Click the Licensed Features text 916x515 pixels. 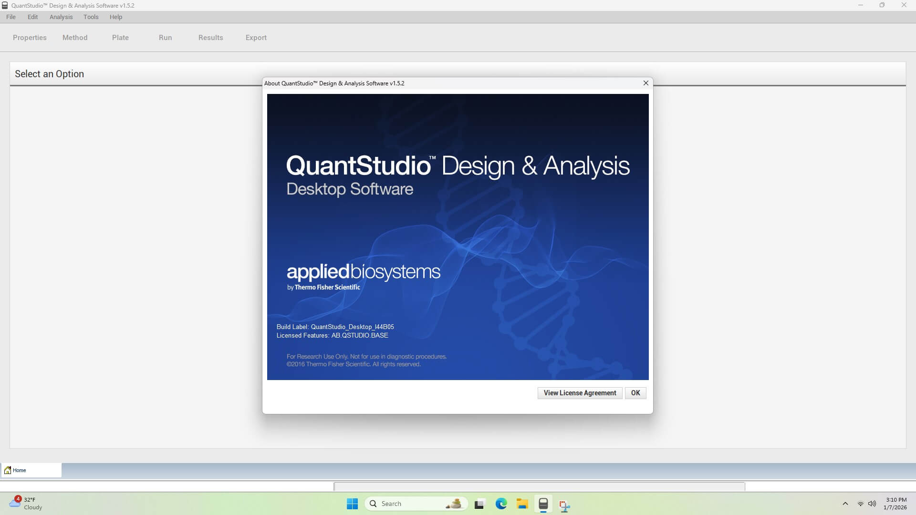coord(332,335)
